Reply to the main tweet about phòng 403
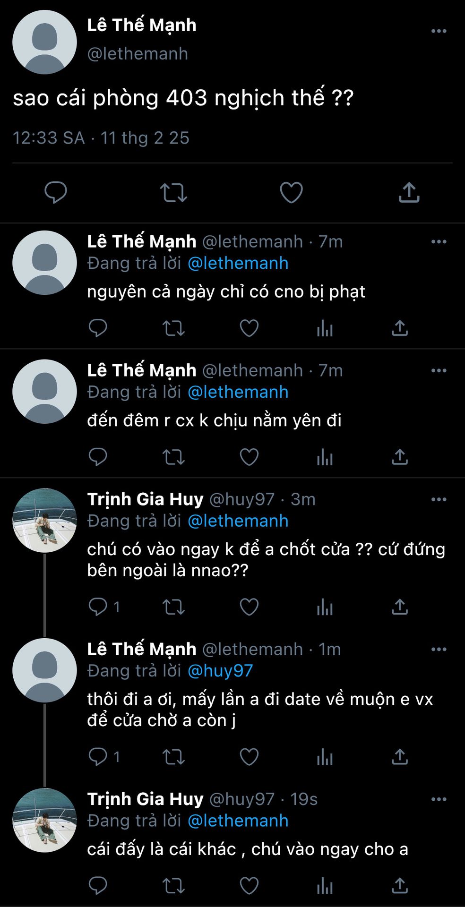The width and height of the screenshot is (465, 907). [55, 192]
